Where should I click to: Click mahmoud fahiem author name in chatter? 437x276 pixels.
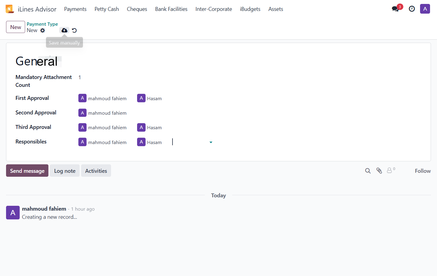click(x=44, y=209)
